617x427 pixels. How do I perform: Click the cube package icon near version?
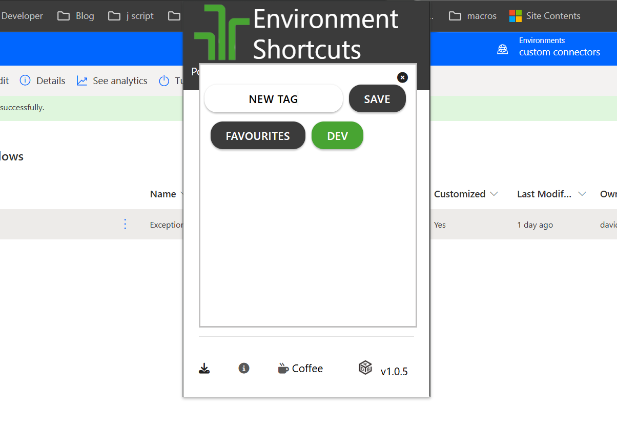[x=365, y=368]
